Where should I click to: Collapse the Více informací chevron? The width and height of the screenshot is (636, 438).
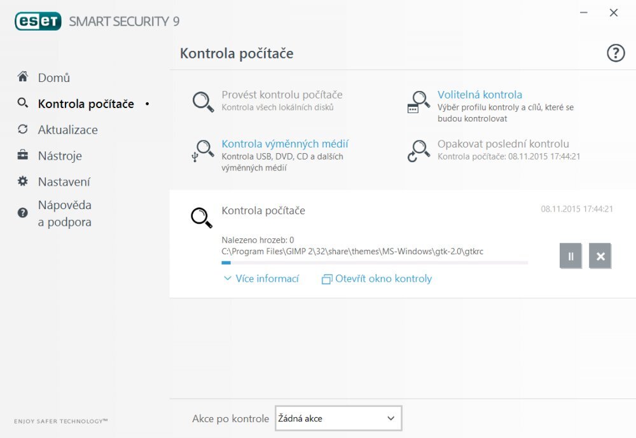[x=227, y=278]
